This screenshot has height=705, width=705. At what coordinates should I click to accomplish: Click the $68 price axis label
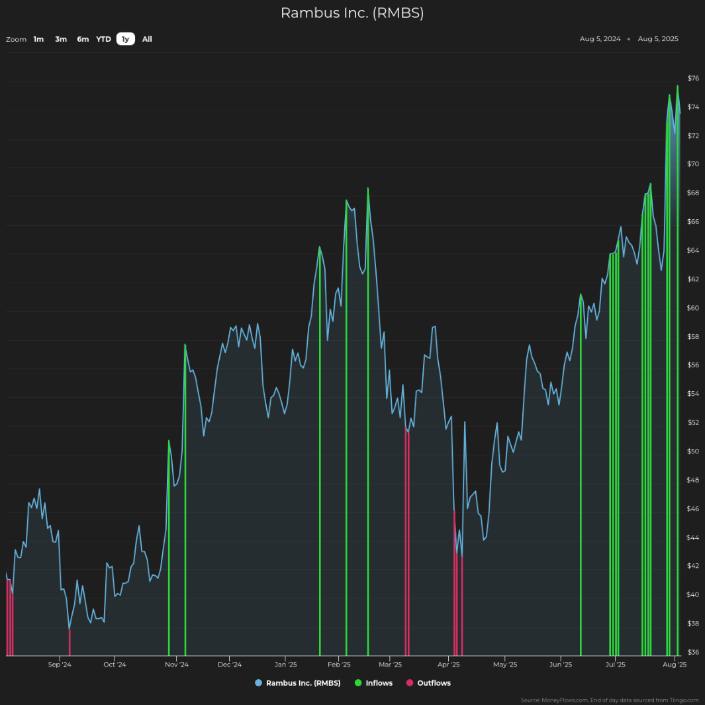[x=693, y=193]
